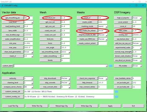Click the http_timeout value field
147x112 pixels.
click(x=102, y=82)
